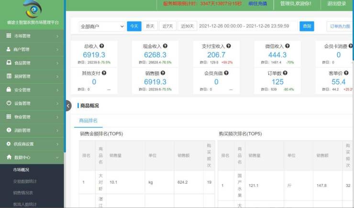Switch the date filter to 昨天
Viewport: 354px width, 208px height.
click(x=150, y=26)
